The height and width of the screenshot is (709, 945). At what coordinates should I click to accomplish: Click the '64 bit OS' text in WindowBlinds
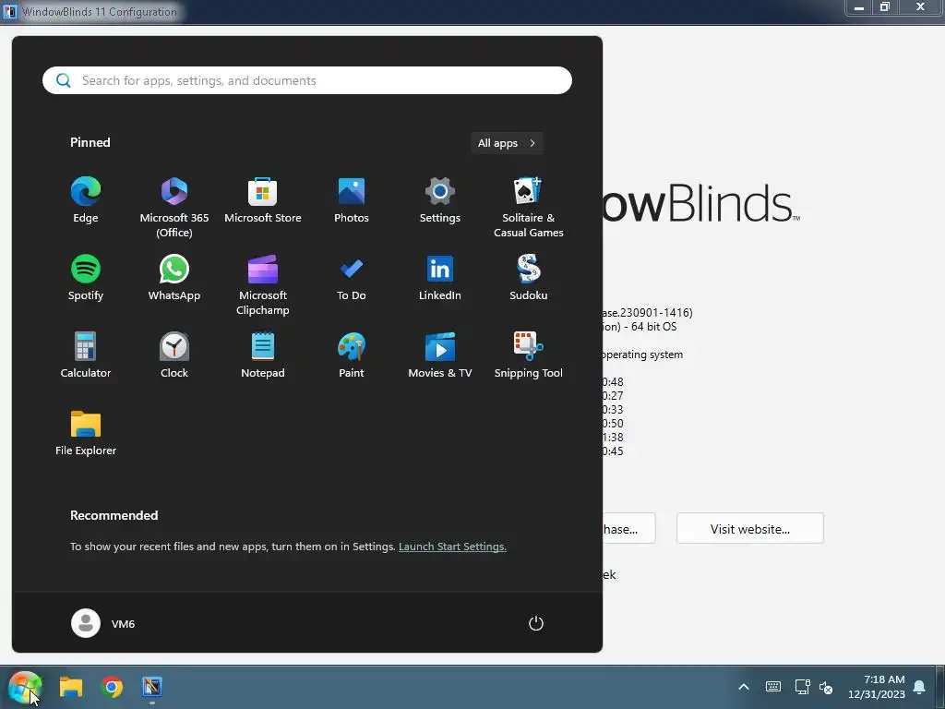(654, 327)
